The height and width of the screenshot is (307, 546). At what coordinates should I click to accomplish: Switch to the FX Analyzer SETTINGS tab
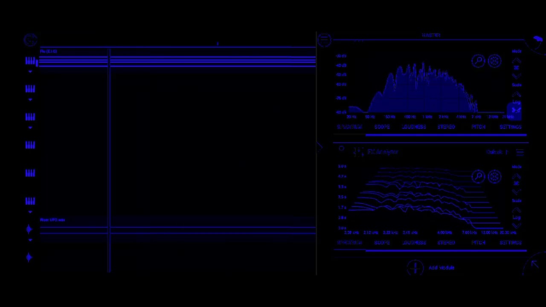click(511, 243)
